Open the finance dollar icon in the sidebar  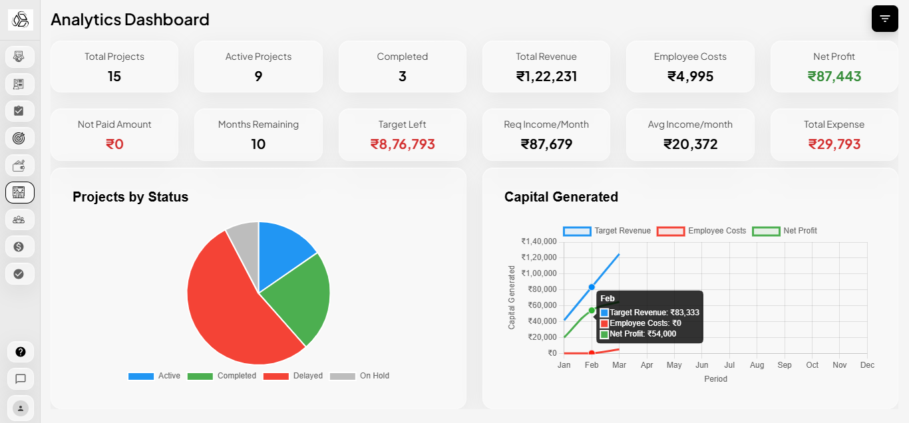pos(19,246)
